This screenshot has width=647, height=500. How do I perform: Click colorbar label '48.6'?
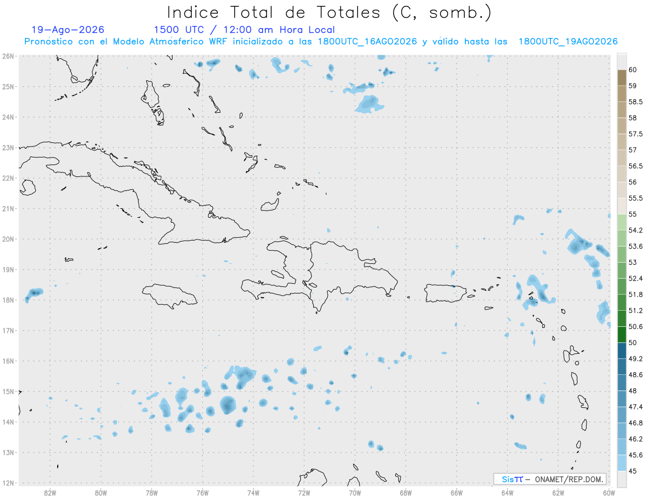click(636, 374)
